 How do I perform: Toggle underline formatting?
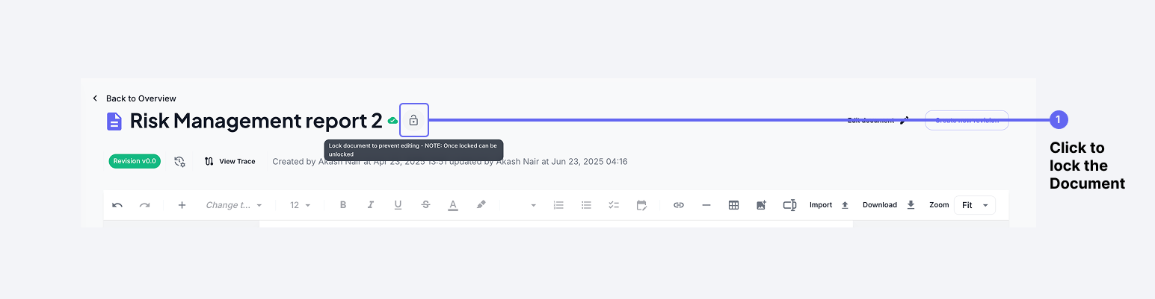398,205
